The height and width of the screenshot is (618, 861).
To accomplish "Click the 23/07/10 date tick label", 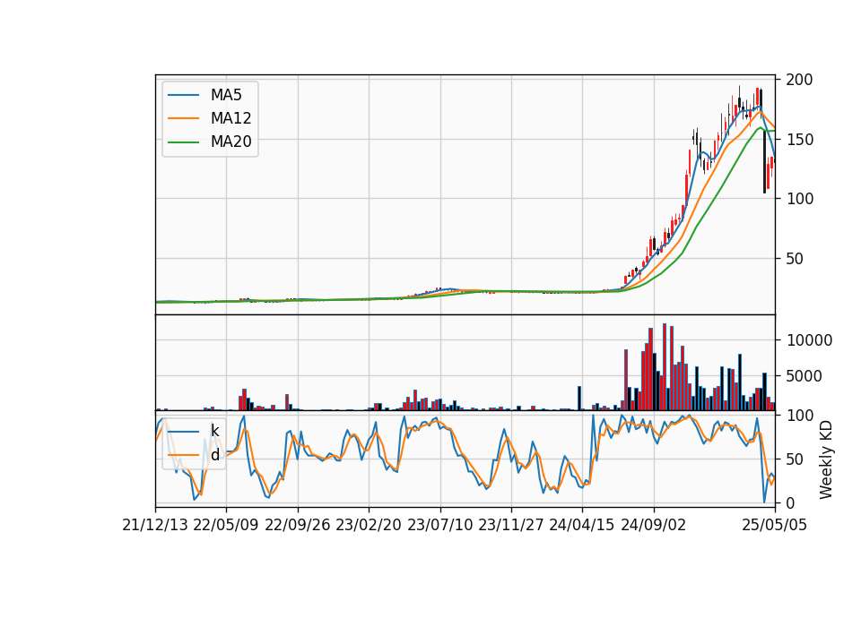I will click(439, 525).
